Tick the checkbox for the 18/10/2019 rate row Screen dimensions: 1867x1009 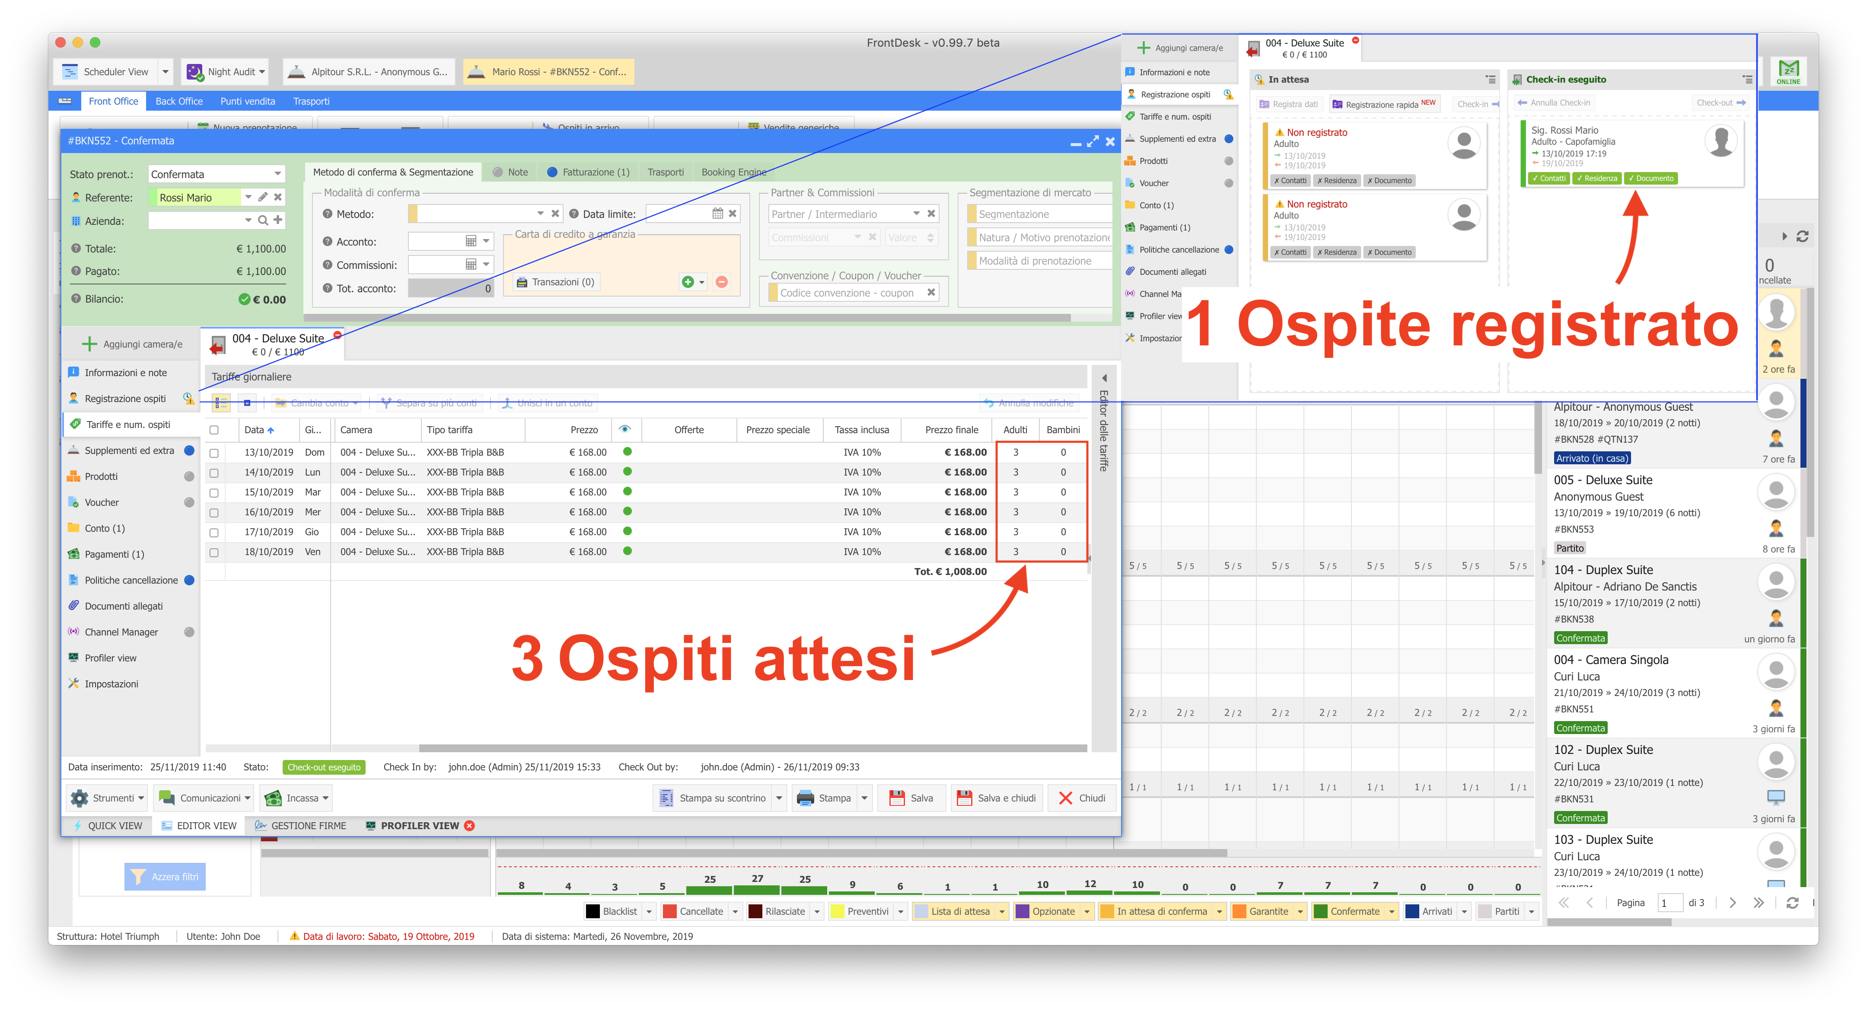[214, 552]
